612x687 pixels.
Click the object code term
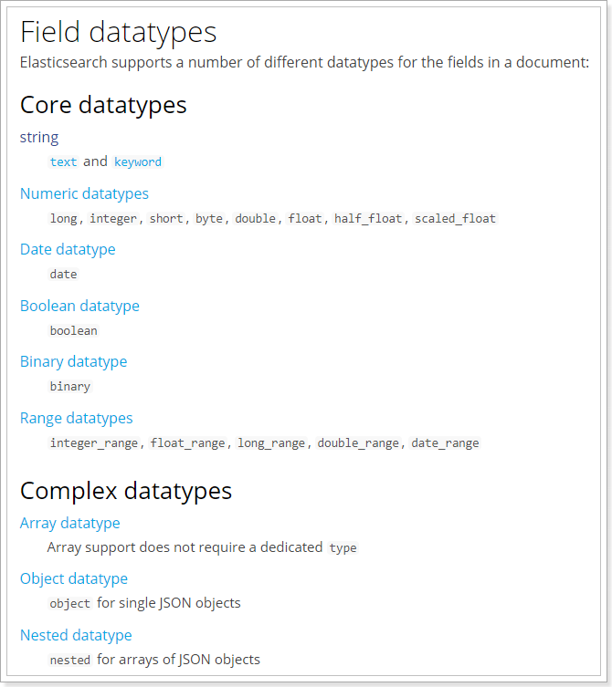(x=70, y=603)
